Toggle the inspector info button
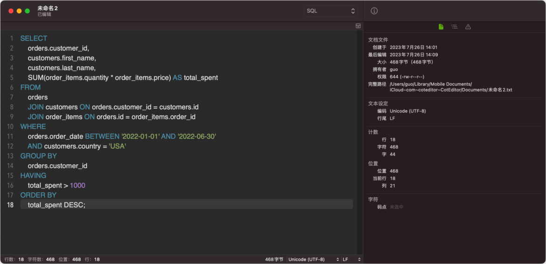This screenshot has height=264, width=546. pyautogui.click(x=374, y=11)
